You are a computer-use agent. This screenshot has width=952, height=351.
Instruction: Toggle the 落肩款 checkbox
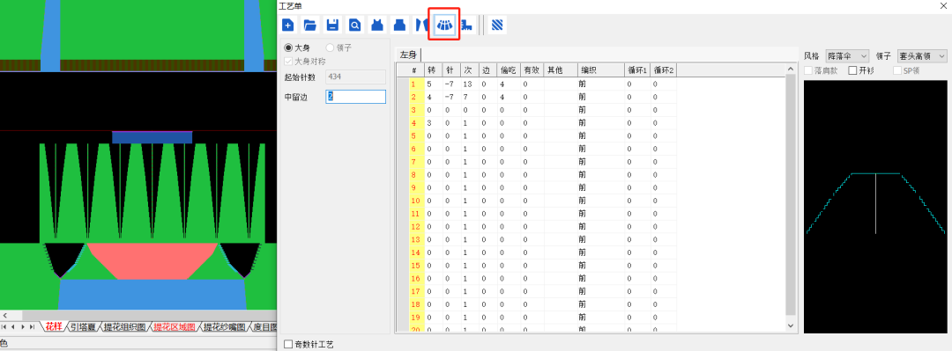tap(808, 70)
